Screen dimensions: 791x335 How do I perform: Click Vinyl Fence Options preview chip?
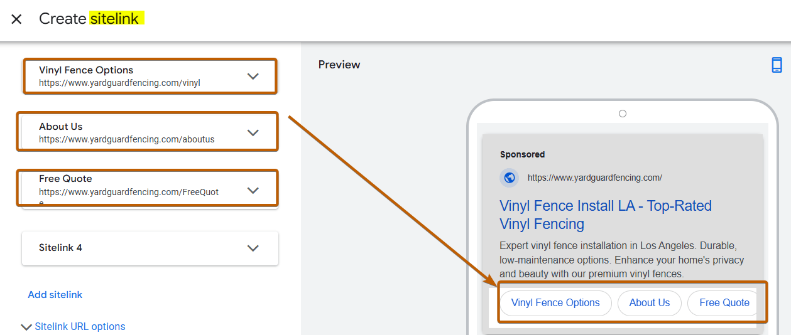[x=555, y=303]
